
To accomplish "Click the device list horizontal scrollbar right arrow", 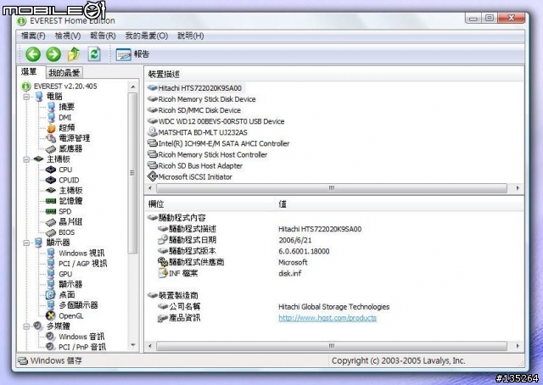I will (518, 188).
